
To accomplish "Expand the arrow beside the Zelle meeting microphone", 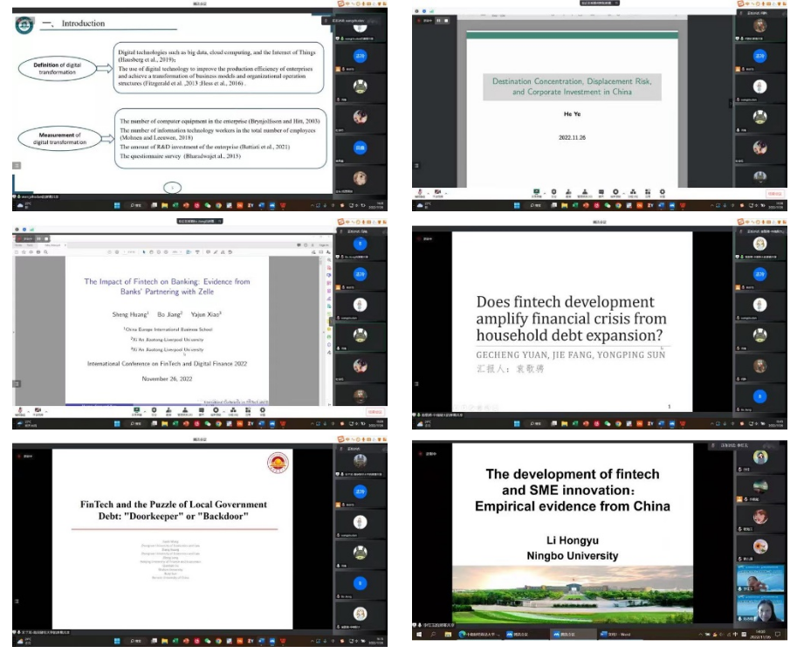I will click(x=27, y=409).
